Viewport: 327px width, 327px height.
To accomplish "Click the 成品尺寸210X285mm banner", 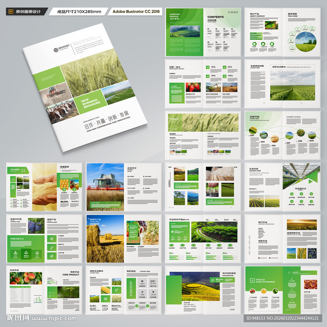I will coord(79,12).
